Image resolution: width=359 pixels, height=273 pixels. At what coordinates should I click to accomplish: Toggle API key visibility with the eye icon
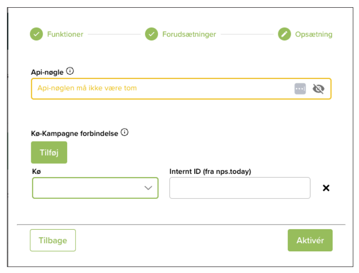point(318,89)
